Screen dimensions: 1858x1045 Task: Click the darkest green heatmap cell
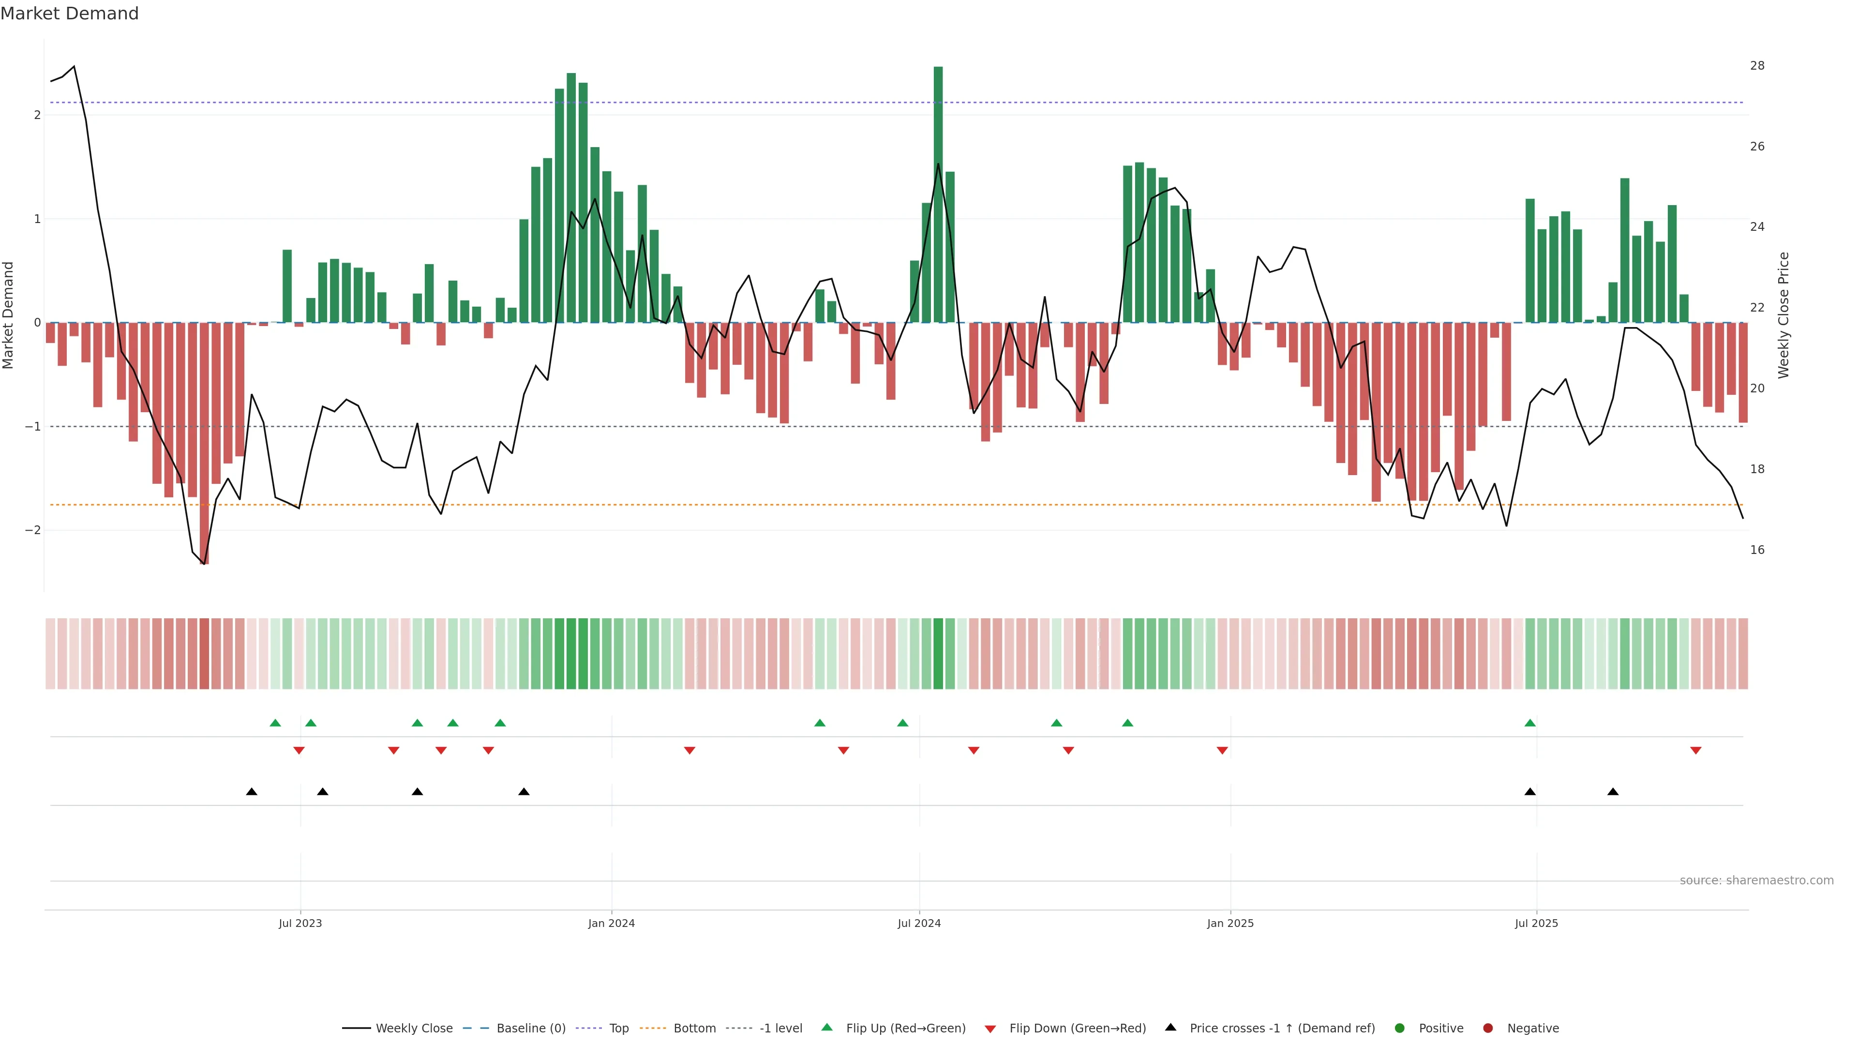tap(938, 654)
